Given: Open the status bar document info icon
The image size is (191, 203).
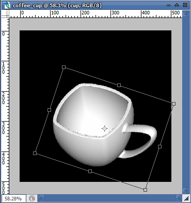Looking at the screenshot, I should [x=31, y=199].
